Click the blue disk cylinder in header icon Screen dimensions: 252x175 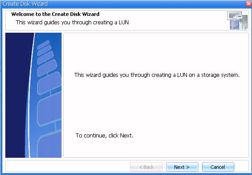point(234,24)
